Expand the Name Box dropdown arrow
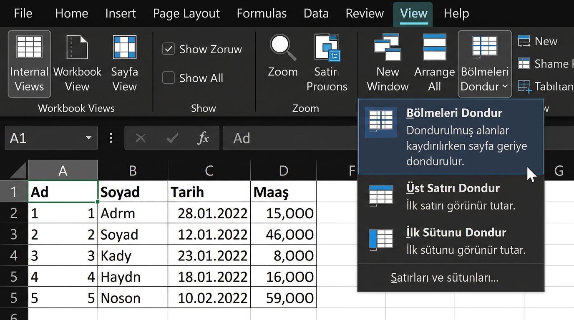574x320 pixels. point(88,138)
